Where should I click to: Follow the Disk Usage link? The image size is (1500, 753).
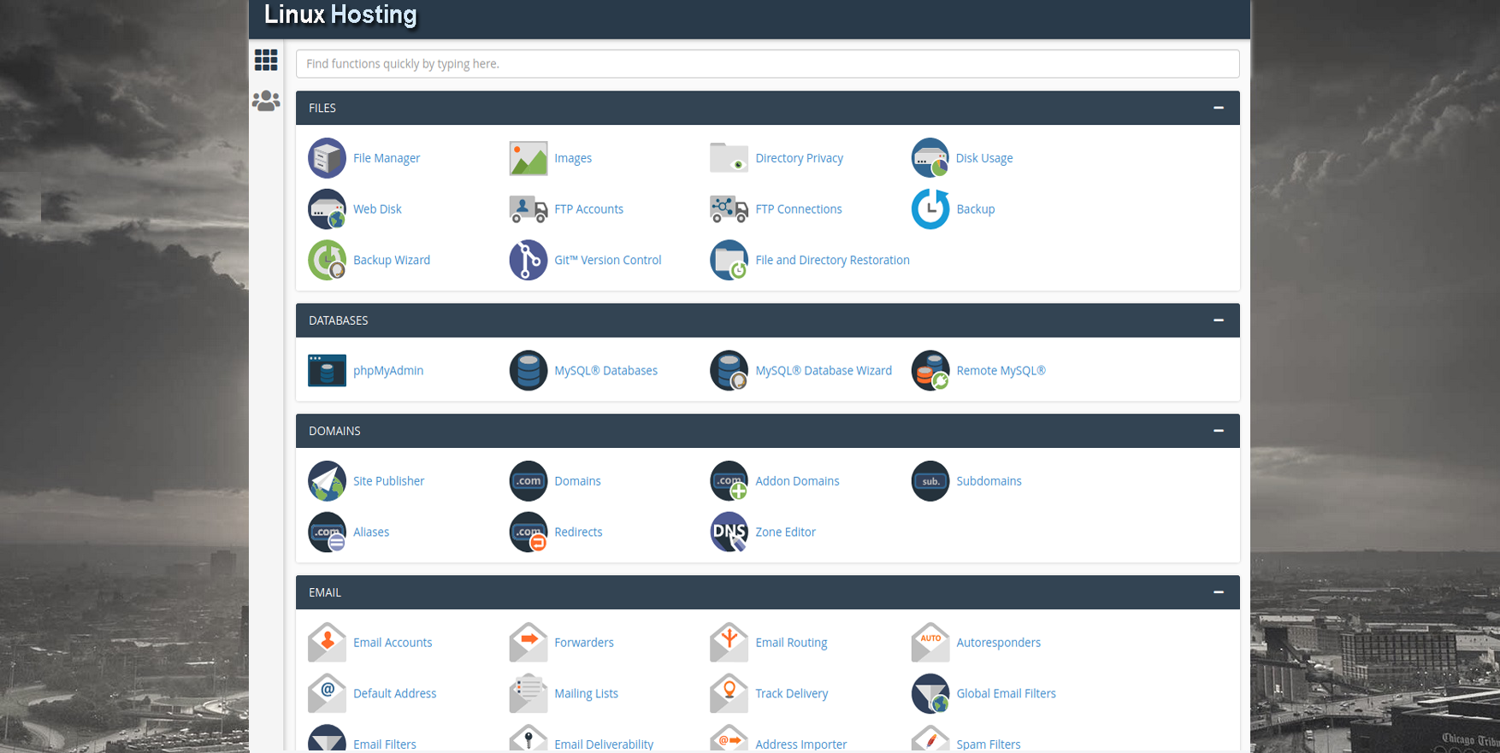984,158
